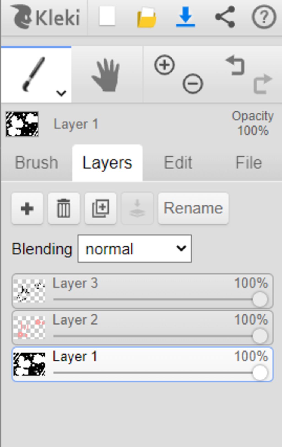
Task: Adjust the Layer 2 opacity slider handle
Action: 260,336
